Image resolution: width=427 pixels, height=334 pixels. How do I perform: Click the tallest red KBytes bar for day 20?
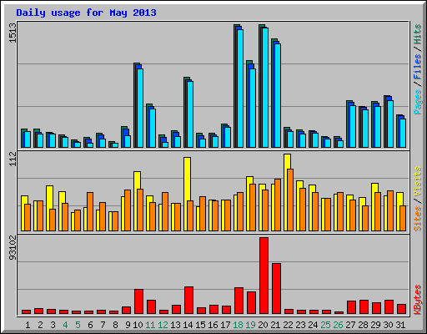click(264, 276)
